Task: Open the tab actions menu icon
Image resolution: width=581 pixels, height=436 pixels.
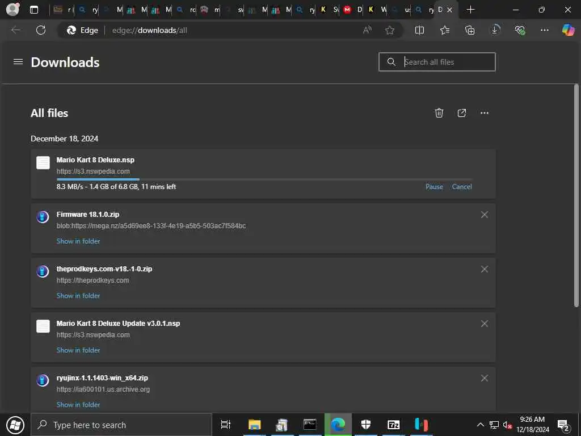Action: pyautogui.click(x=34, y=10)
